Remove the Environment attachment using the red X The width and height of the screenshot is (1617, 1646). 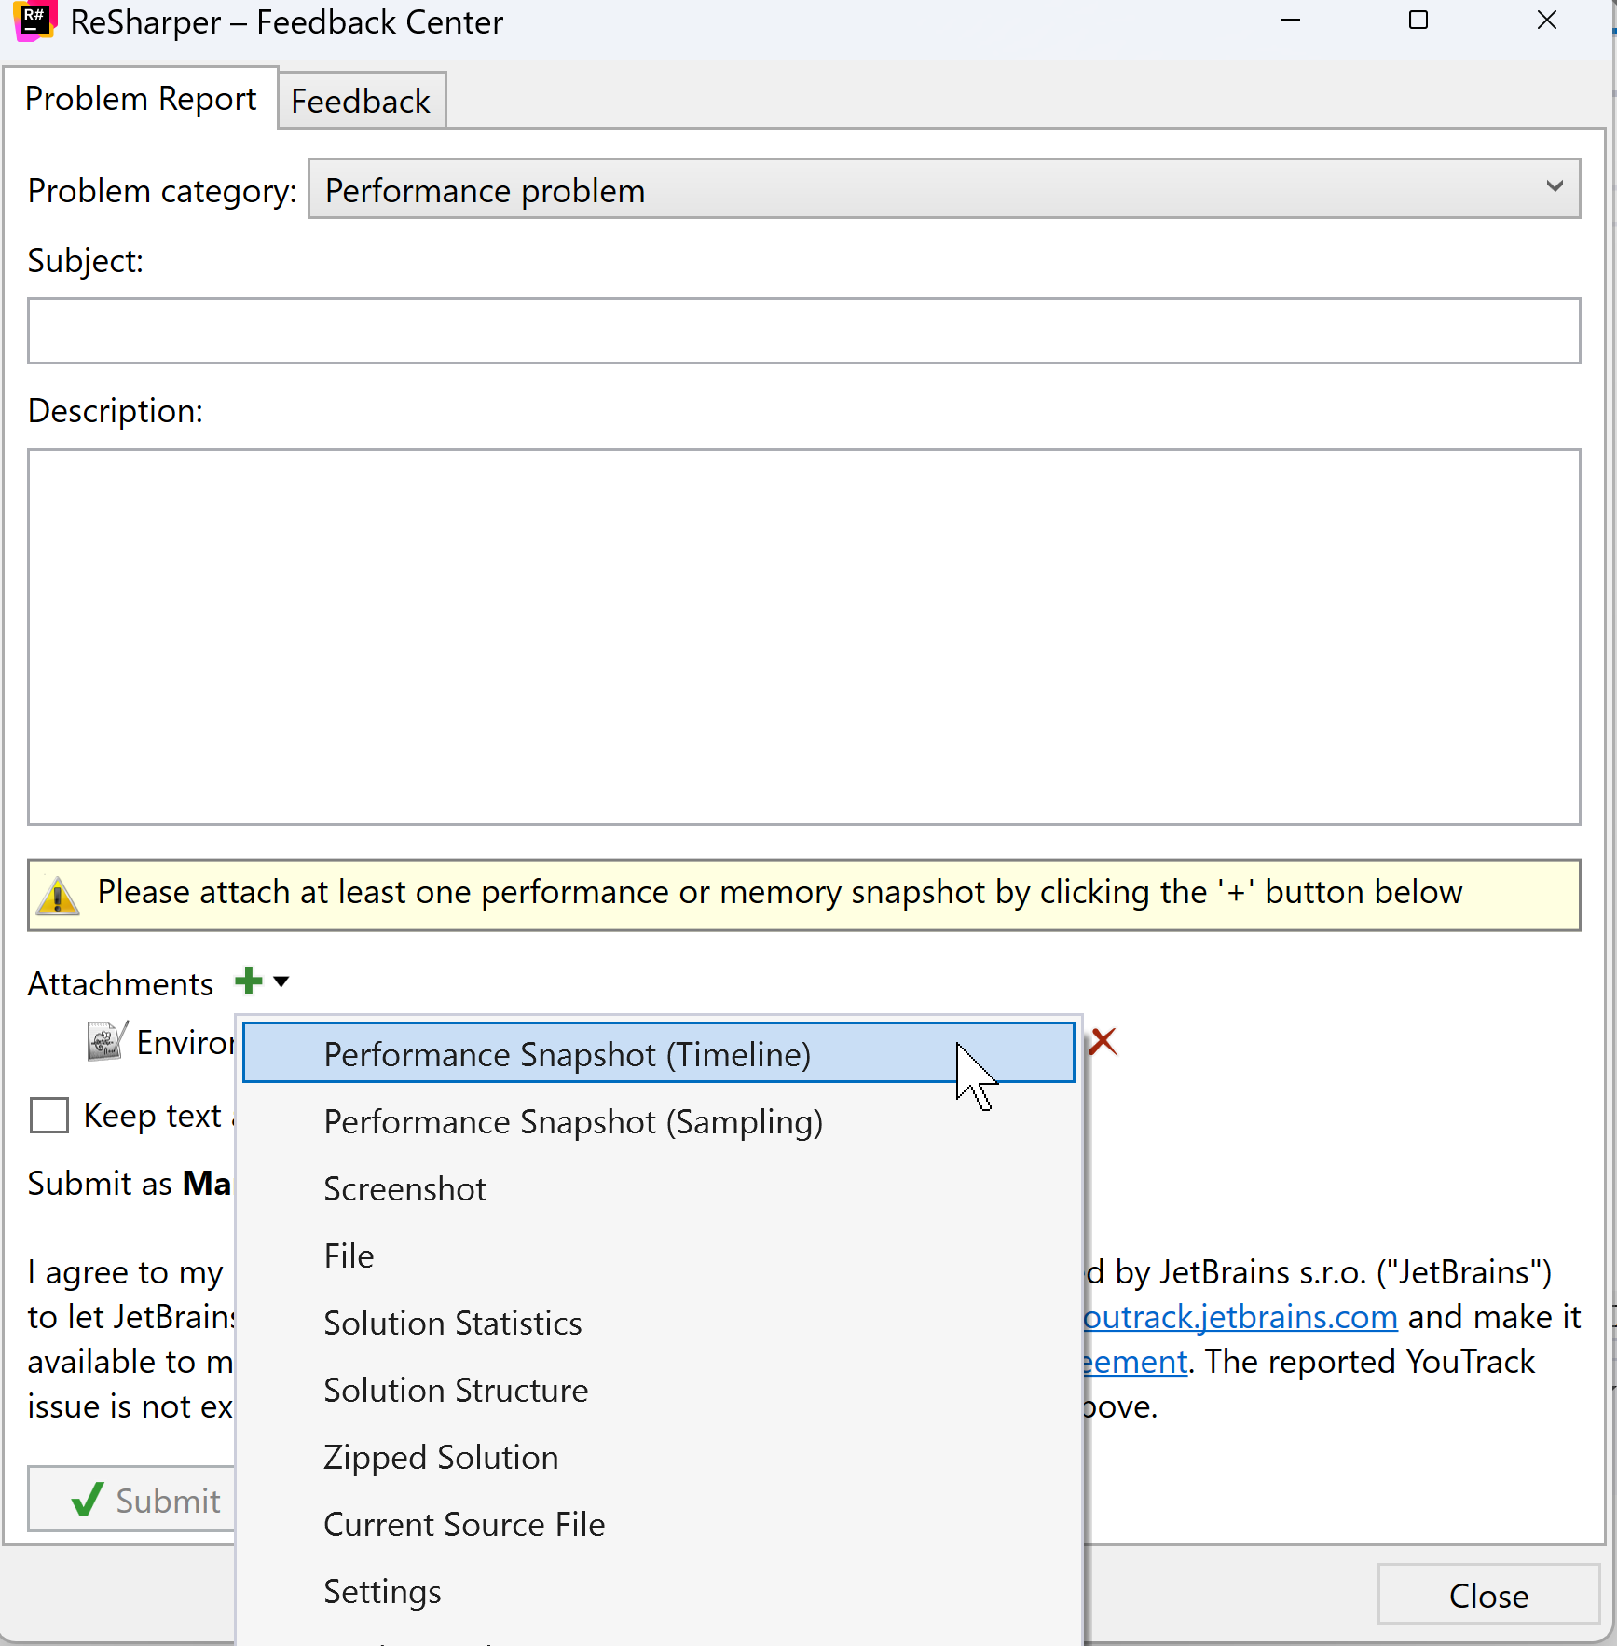tap(1103, 1041)
